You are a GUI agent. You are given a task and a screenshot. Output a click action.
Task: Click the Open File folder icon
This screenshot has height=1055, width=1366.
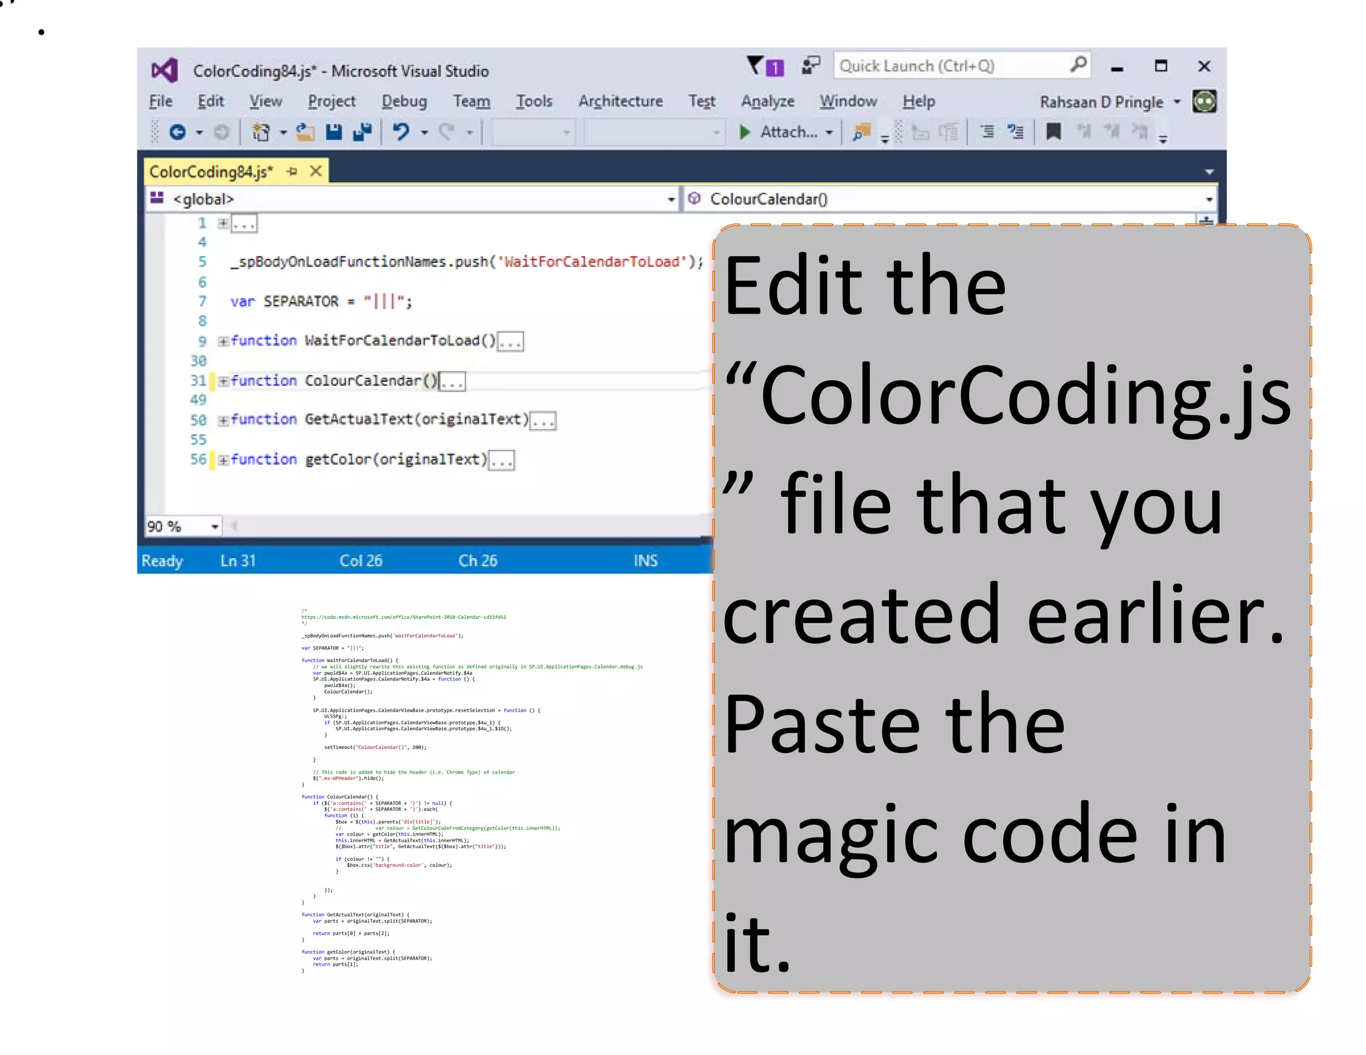click(305, 132)
